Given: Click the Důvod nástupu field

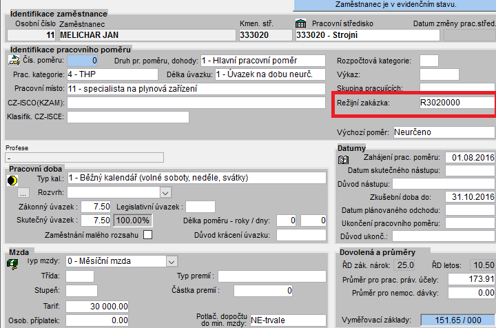Looking at the screenshot, I should pyautogui.click(x=444, y=184).
